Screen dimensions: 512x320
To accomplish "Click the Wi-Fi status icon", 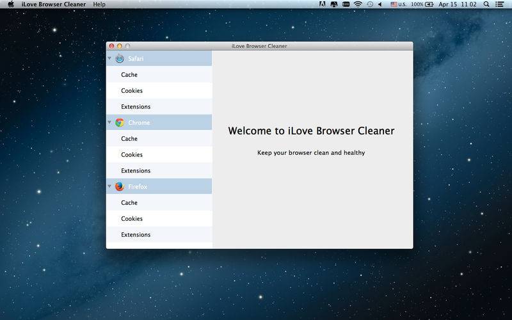I will [358, 4].
